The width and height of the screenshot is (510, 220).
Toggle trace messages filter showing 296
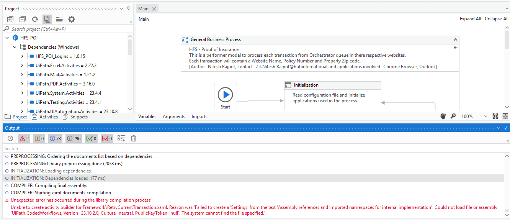click(x=74, y=138)
